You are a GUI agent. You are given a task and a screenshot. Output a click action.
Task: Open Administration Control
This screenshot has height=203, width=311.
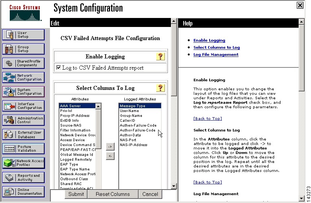[23, 120]
